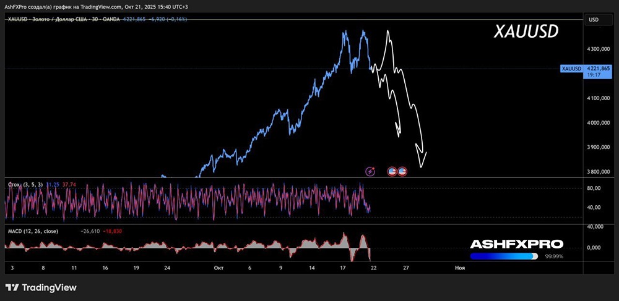Image resolution: width=619 pixels, height=301 pixels.
Task: Click the TradingView logo at bottom
Action: pyautogui.click(x=41, y=287)
